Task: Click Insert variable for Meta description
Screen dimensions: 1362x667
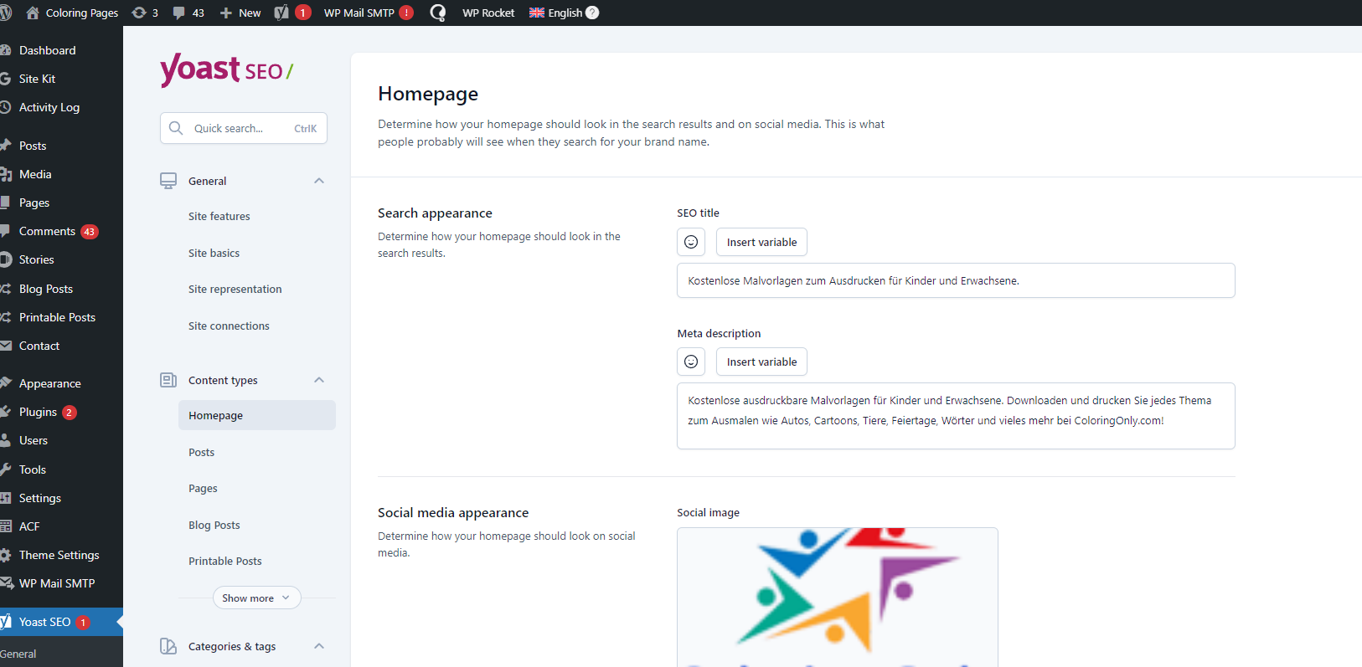Action: coord(761,362)
